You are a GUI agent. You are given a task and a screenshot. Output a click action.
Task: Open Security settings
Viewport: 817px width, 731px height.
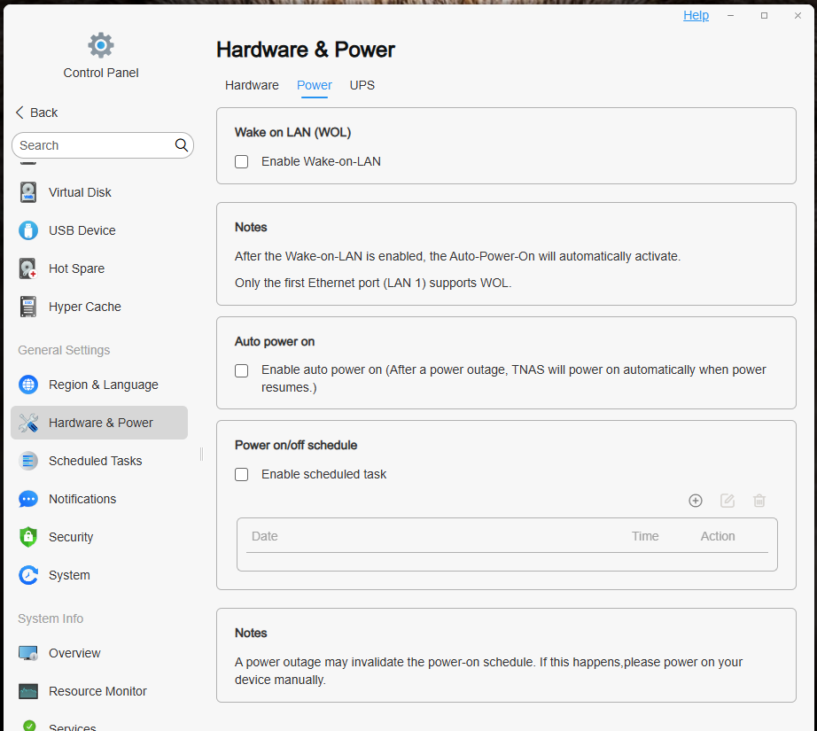click(x=99, y=537)
